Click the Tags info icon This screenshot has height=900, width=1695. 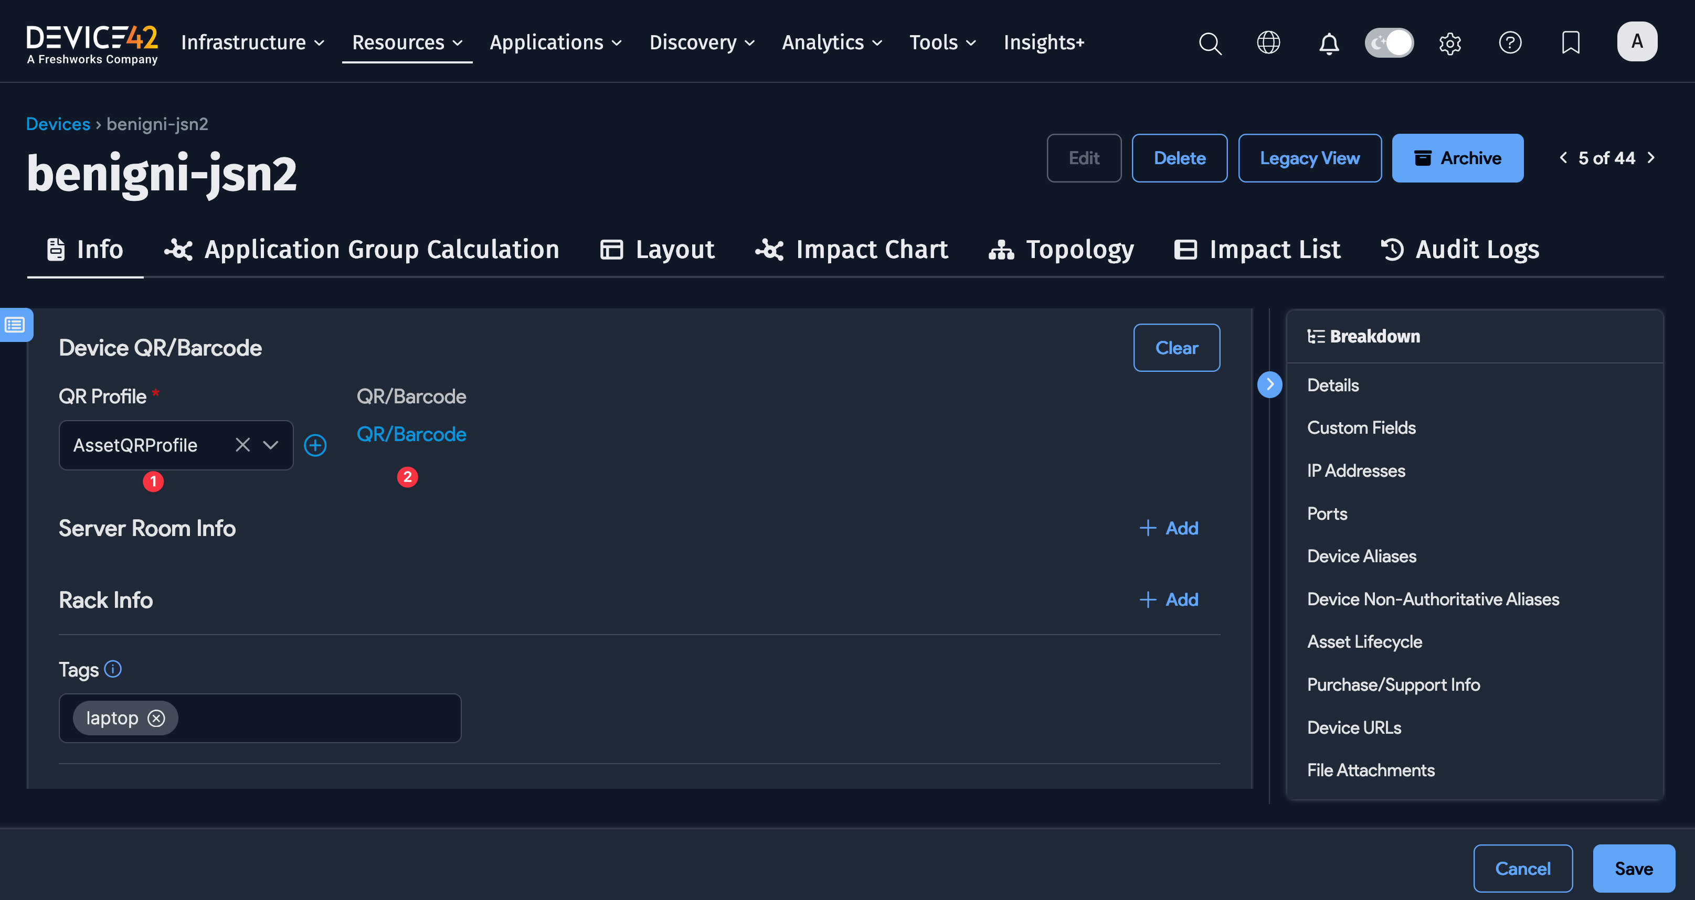(113, 669)
